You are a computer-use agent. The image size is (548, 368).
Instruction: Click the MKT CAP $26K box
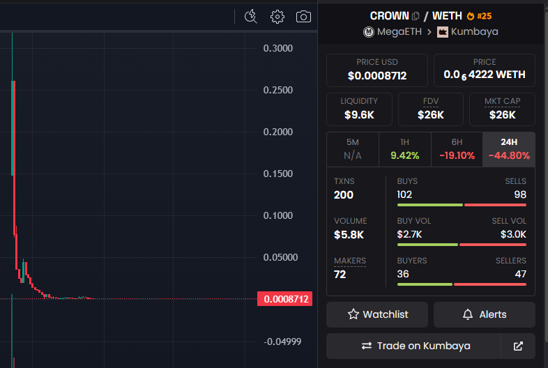tap(502, 109)
